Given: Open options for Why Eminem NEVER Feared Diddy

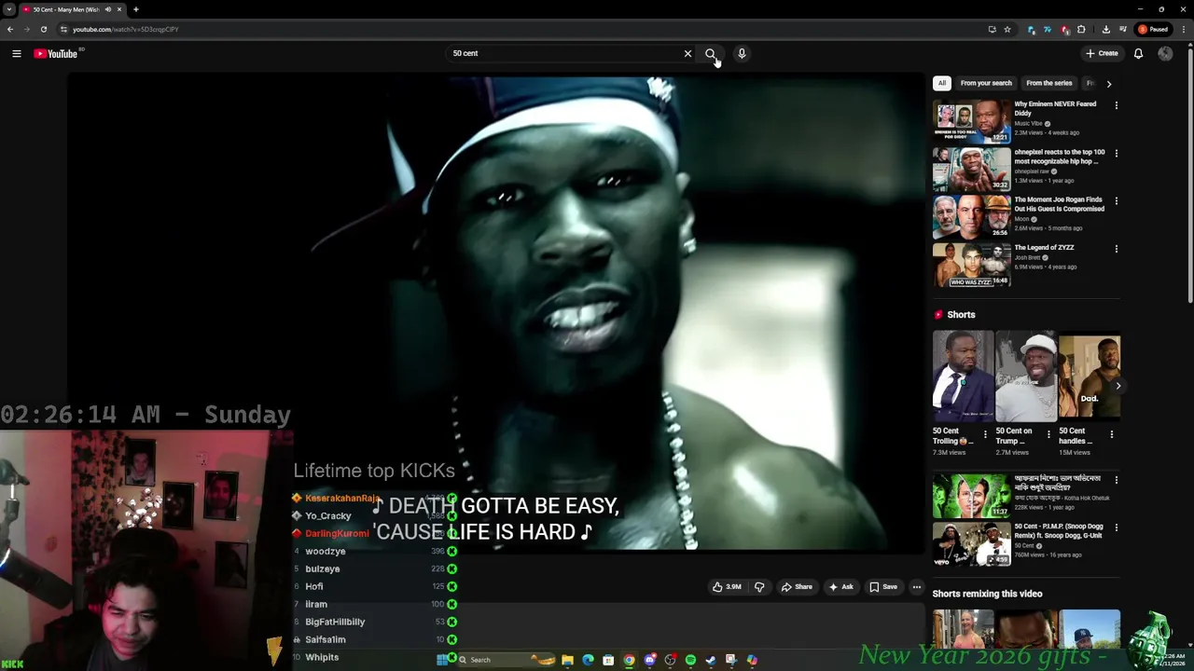Looking at the screenshot, I should 1116,105.
